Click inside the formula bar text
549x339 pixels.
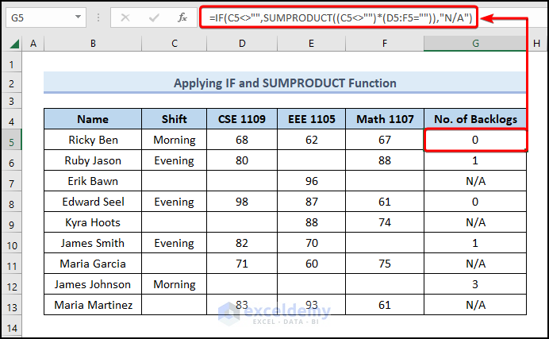point(341,17)
